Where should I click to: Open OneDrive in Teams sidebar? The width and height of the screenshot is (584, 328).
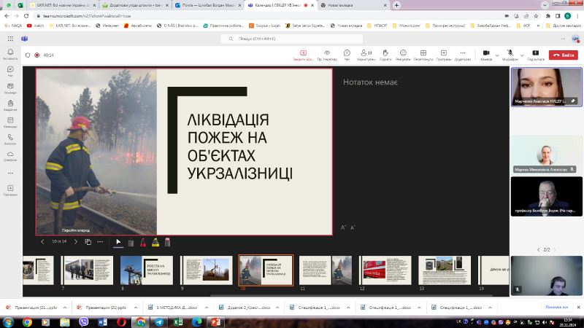10,156
